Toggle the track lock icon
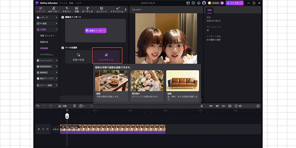This screenshot has height=148, width=296. click(x=39, y=129)
